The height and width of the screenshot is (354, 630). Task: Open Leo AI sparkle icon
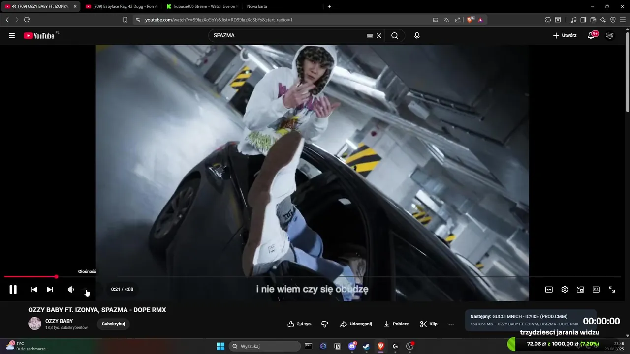603,20
